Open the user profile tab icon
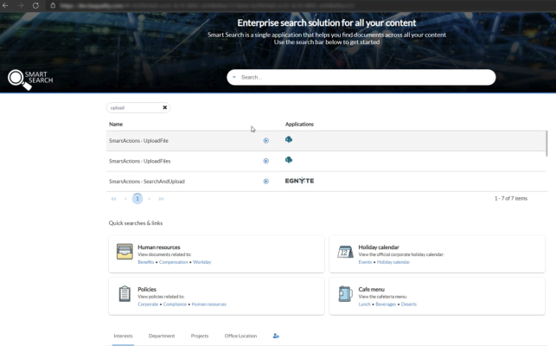Viewport: 556px width, 346px height. pyautogui.click(x=276, y=336)
